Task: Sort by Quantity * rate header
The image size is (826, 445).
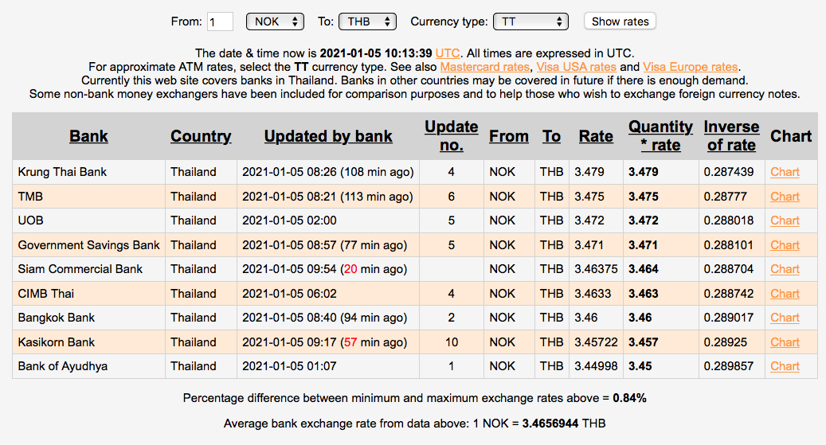Action: pos(660,136)
